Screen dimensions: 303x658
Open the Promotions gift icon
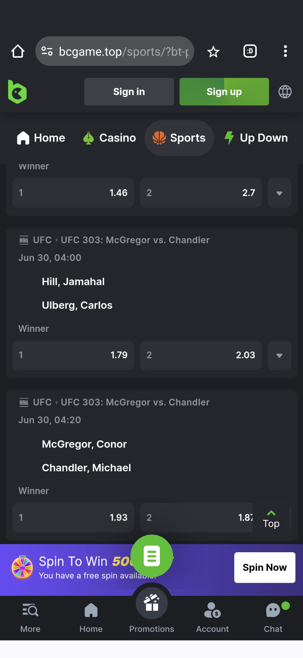151,602
